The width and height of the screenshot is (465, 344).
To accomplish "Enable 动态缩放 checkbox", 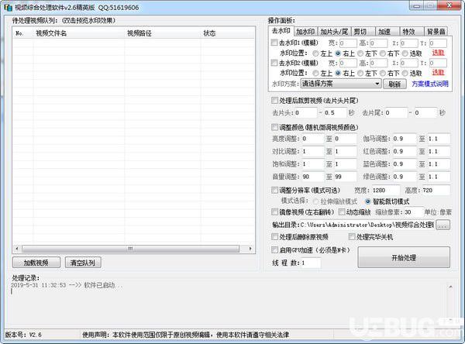I will pyautogui.click(x=342, y=212).
